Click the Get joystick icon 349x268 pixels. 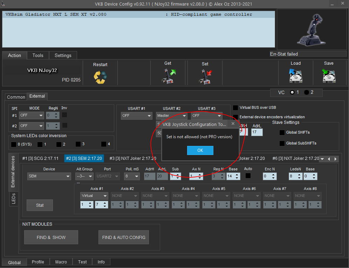[x=169, y=76]
